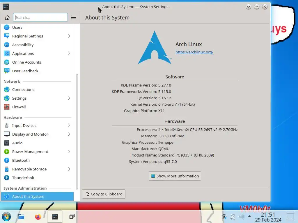Expand Display and Monitor chevron
This screenshot has width=298, height=223.
tap(69, 134)
